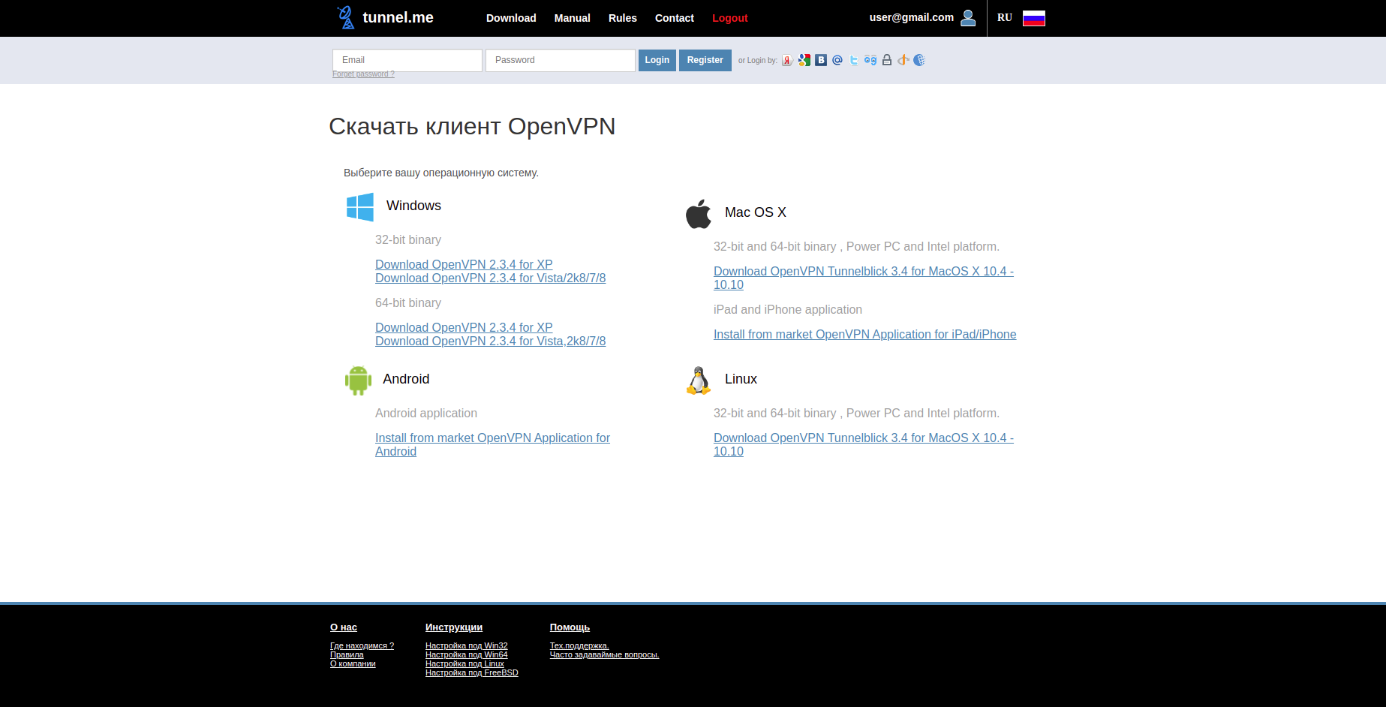Log in with the Twitter bird icon
The height and width of the screenshot is (707, 1386).
(x=854, y=60)
